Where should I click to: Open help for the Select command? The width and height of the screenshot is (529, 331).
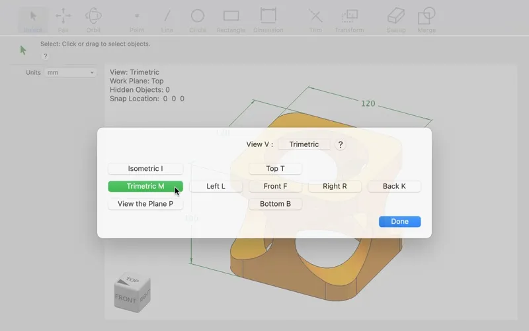click(x=45, y=56)
